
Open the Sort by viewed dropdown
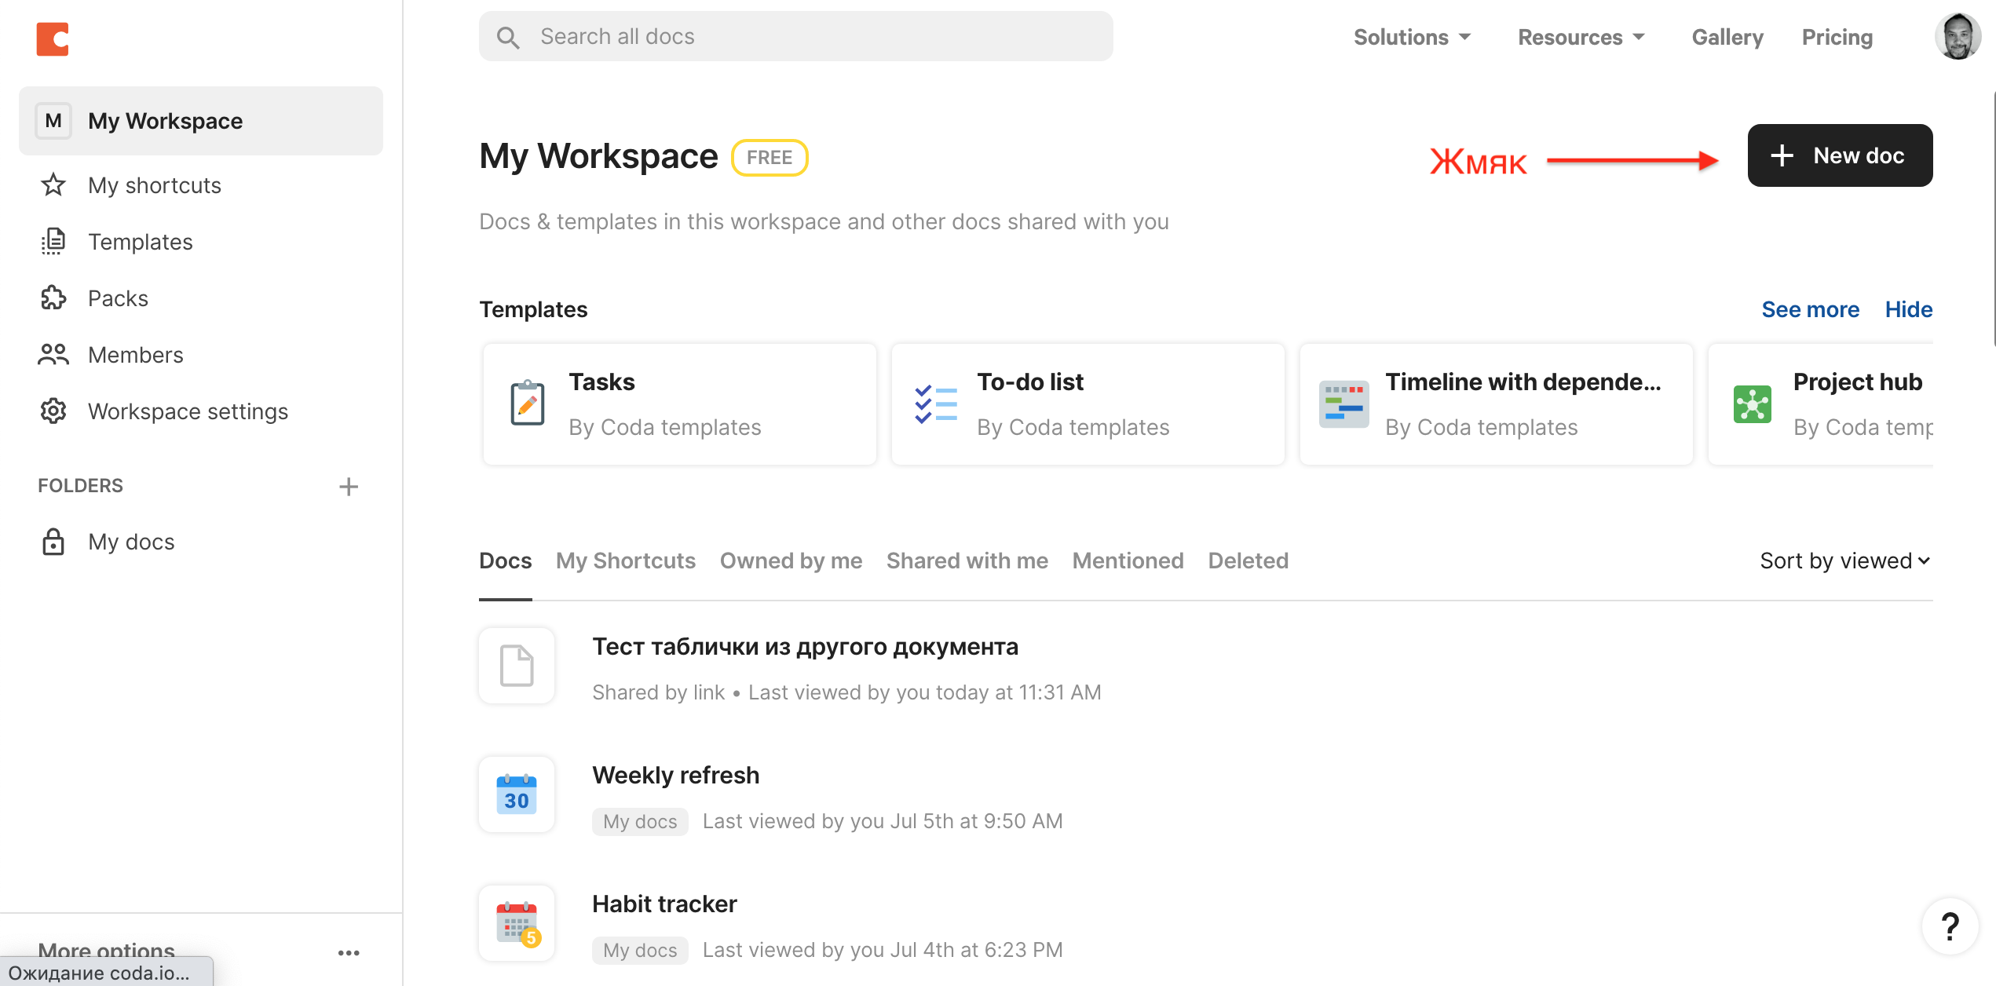(x=1844, y=561)
